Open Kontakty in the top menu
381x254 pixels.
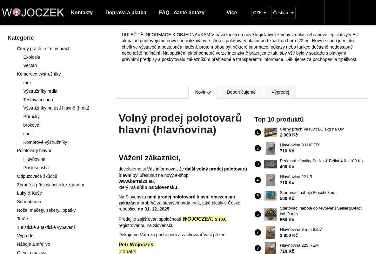tap(82, 13)
